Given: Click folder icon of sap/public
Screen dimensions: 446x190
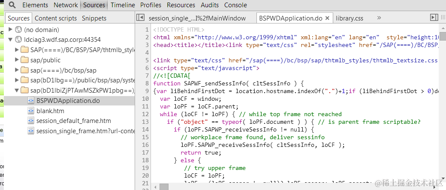Looking at the screenshot, I should pyautogui.click(x=25, y=60).
